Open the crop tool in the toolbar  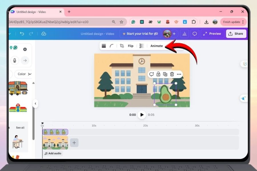pos(122,46)
